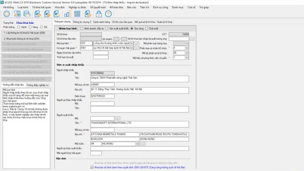Viewport: 304px width, 171px height.
Task: Open the Cơ quan Hải quan dropdown arrow
Action: [132, 48]
